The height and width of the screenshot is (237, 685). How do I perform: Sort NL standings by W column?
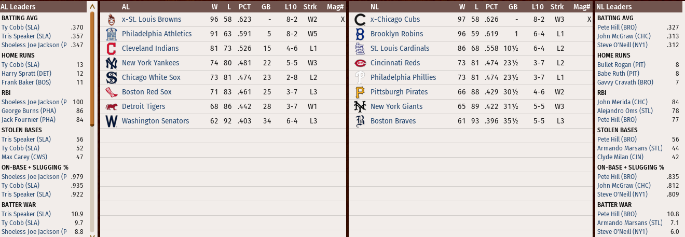pos(462,7)
